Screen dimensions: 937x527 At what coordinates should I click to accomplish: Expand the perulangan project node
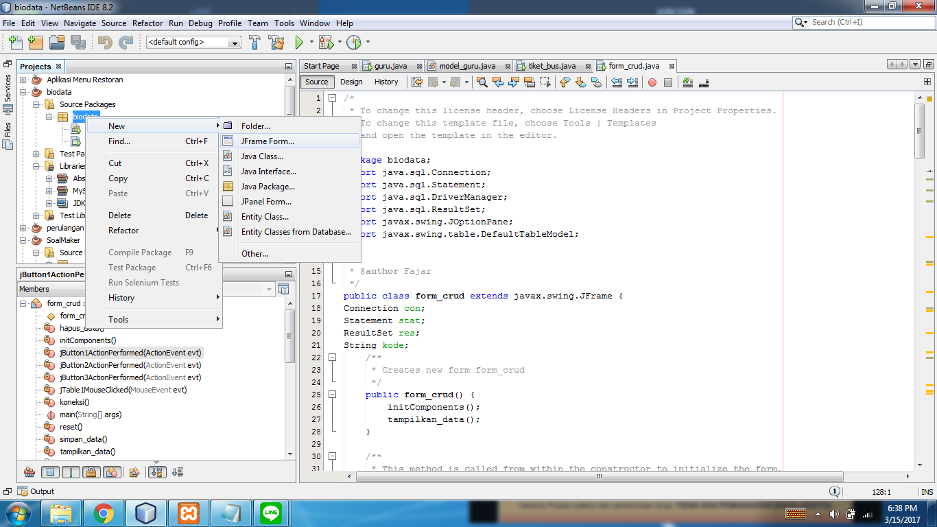tap(23, 228)
